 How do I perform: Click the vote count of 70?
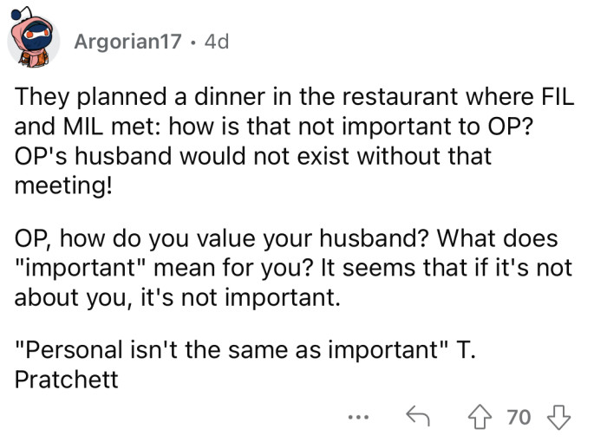point(519,417)
